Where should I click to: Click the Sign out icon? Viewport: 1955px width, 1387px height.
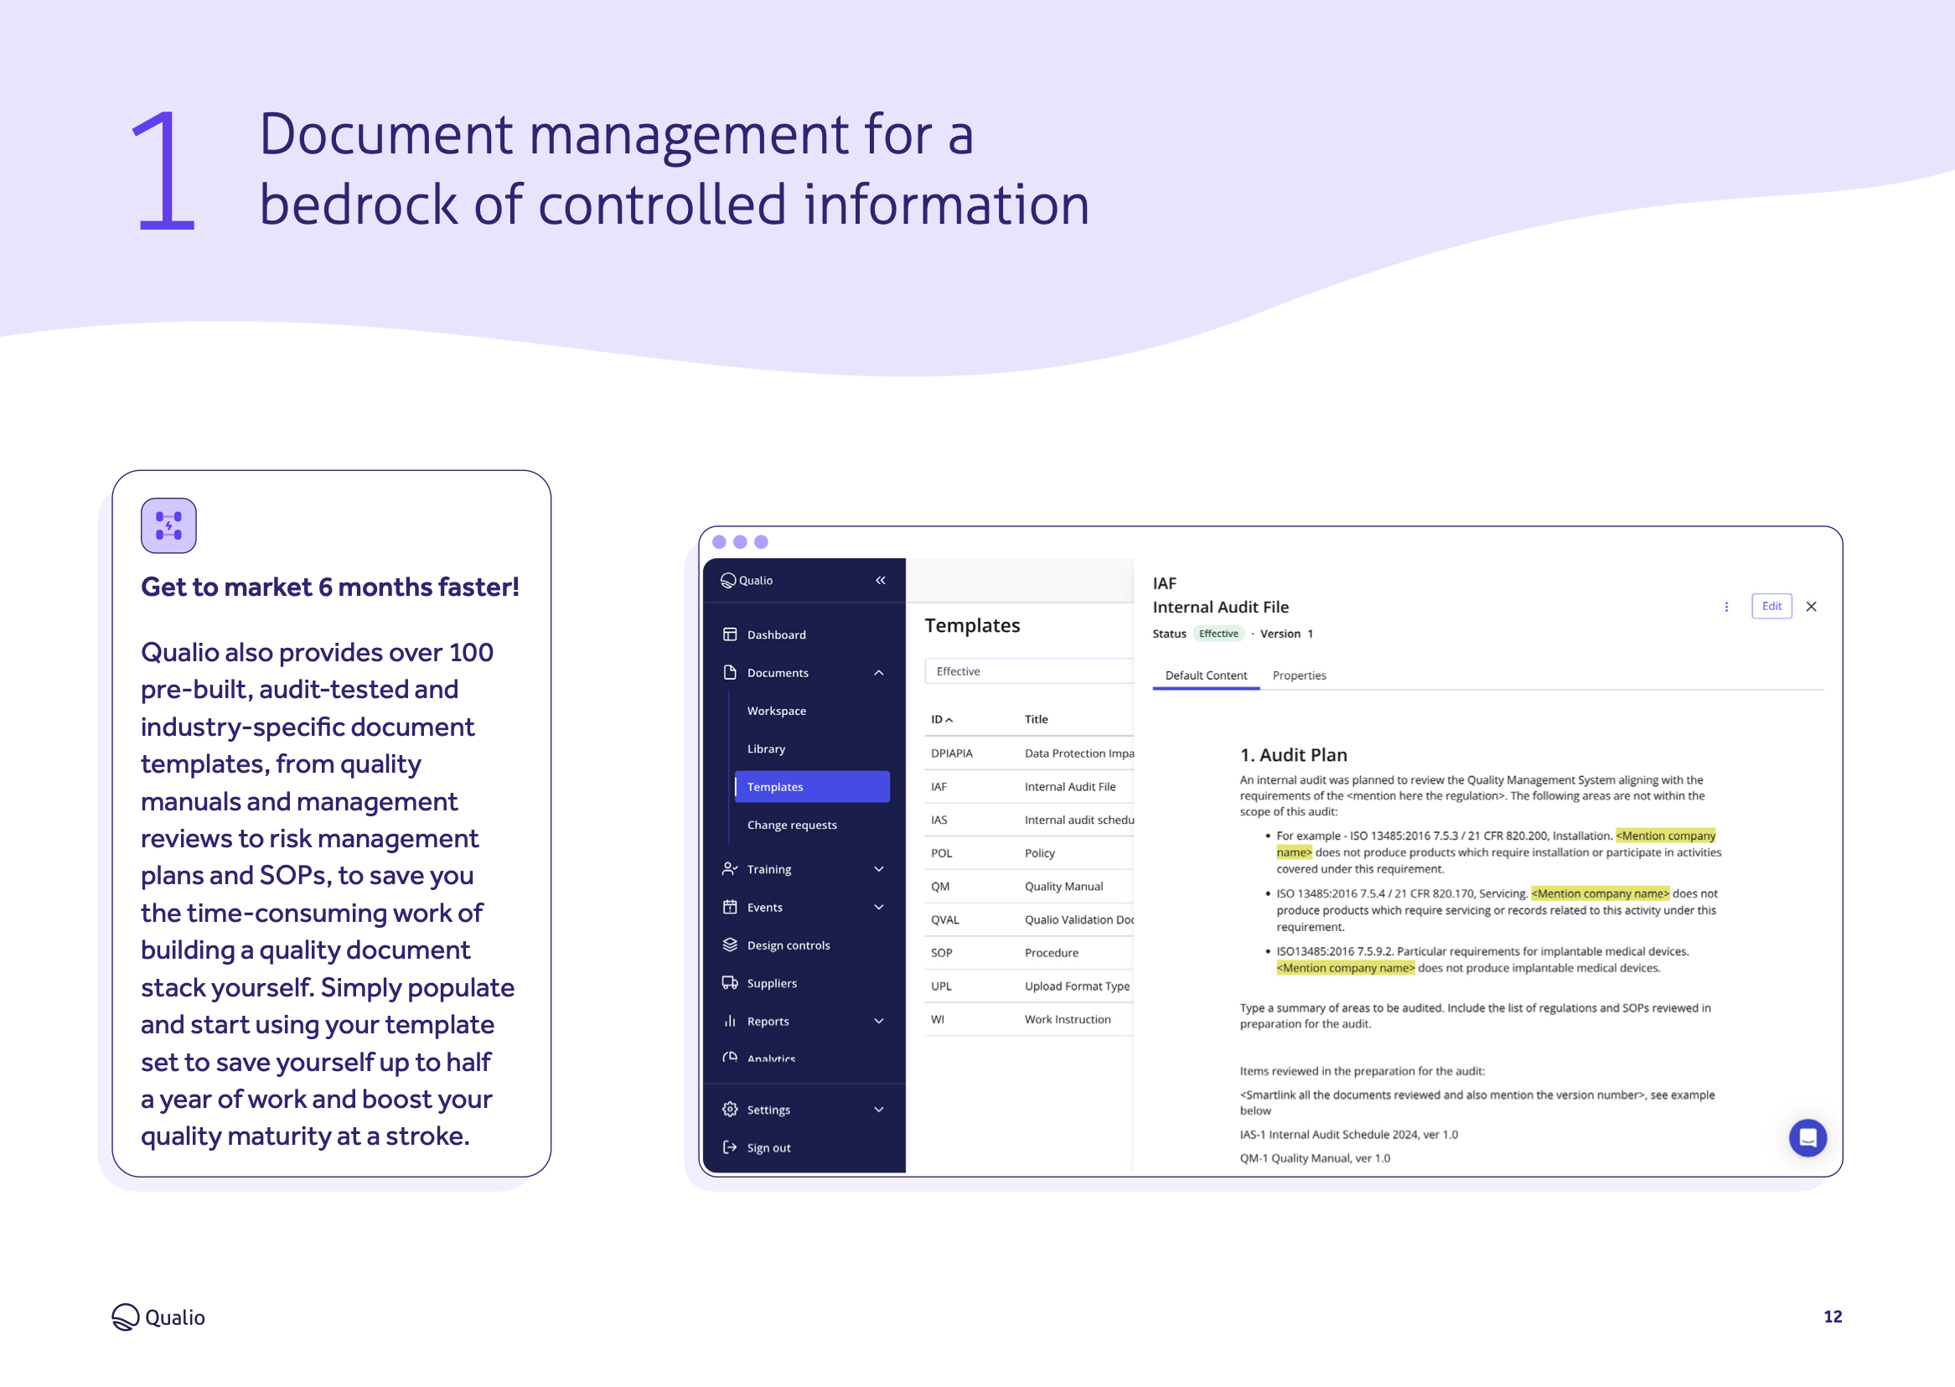tap(729, 1147)
